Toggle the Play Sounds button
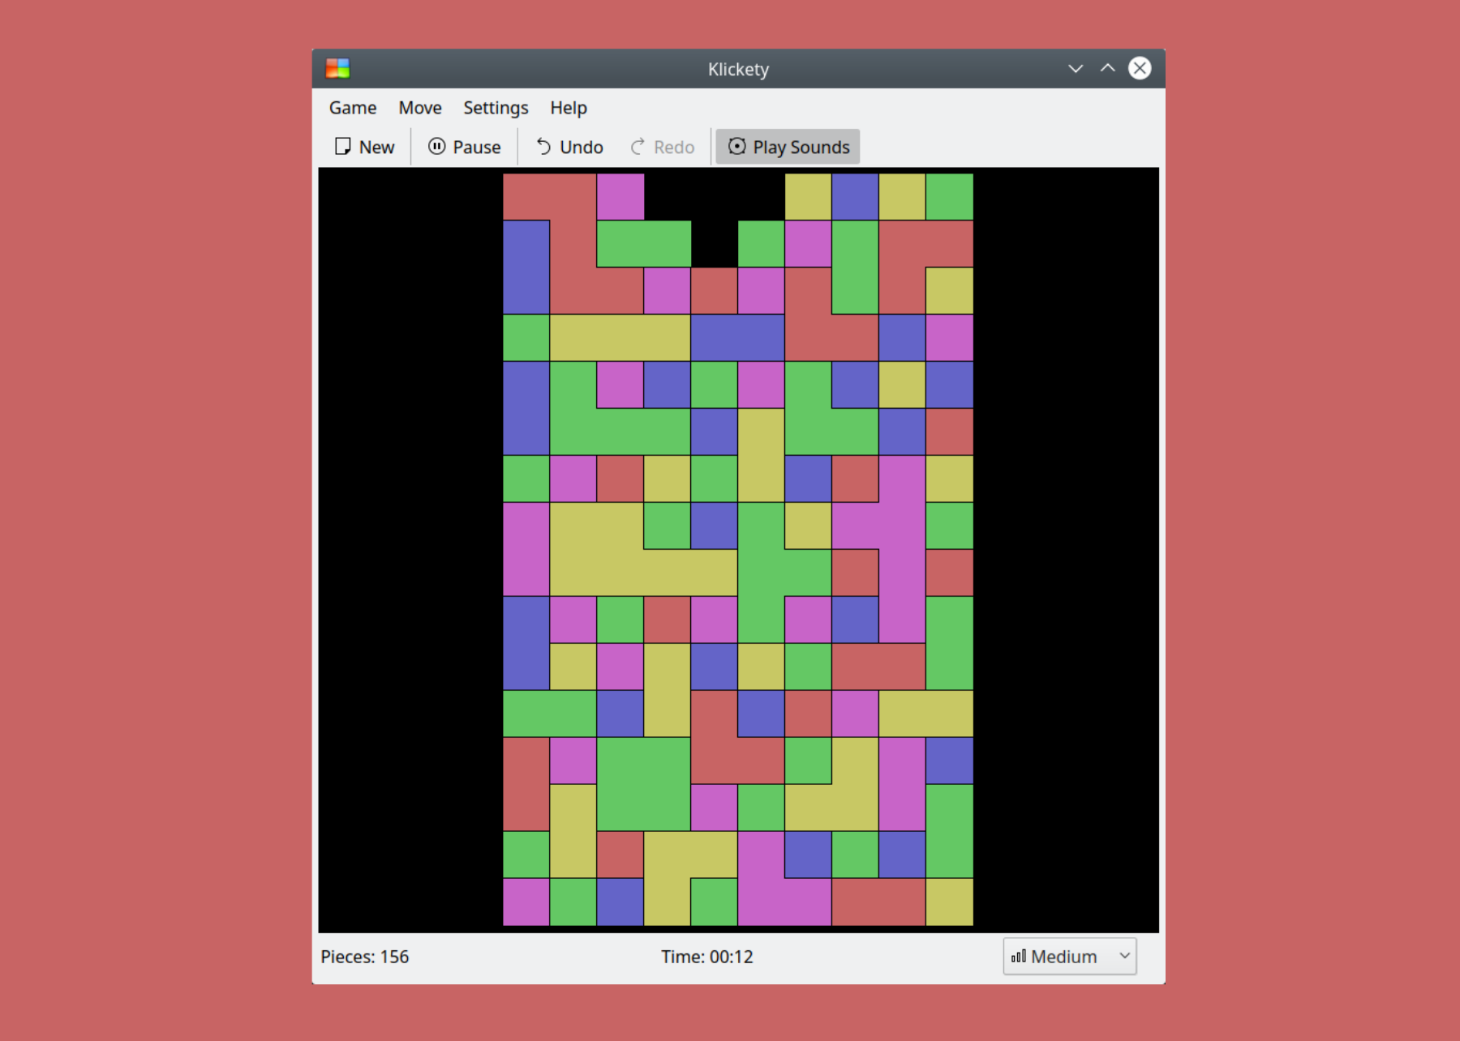This screenshot has width=1460, height=1041. [x=788, y=147]
